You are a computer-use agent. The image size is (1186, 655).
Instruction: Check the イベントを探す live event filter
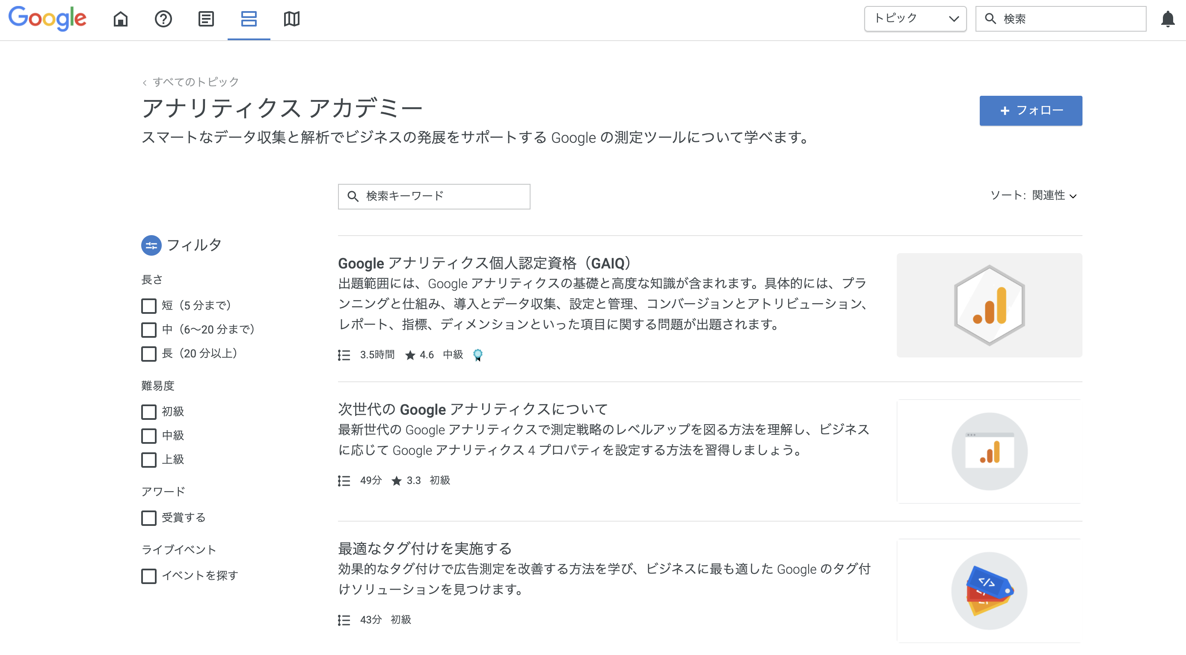tap(149, 576)
